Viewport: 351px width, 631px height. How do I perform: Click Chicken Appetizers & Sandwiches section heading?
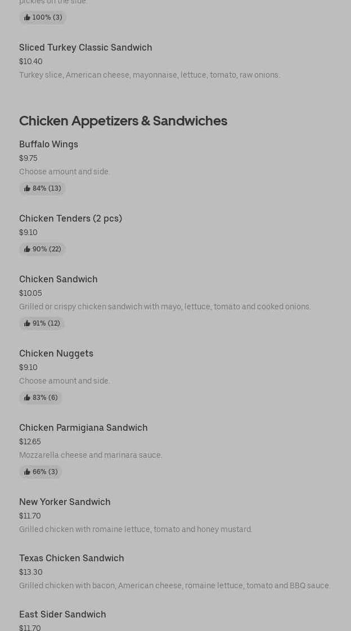click(x=123, y=121)
